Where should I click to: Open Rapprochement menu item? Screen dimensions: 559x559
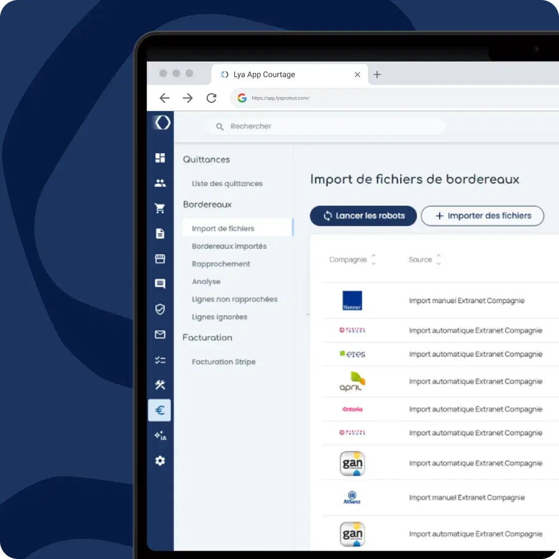(221, 264)
